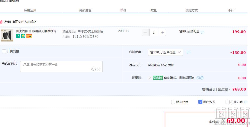The width and height of the screenshot is (252, 127).
Task: Click comment icon next to 品牌钜惠
Action: click(202, 32)
